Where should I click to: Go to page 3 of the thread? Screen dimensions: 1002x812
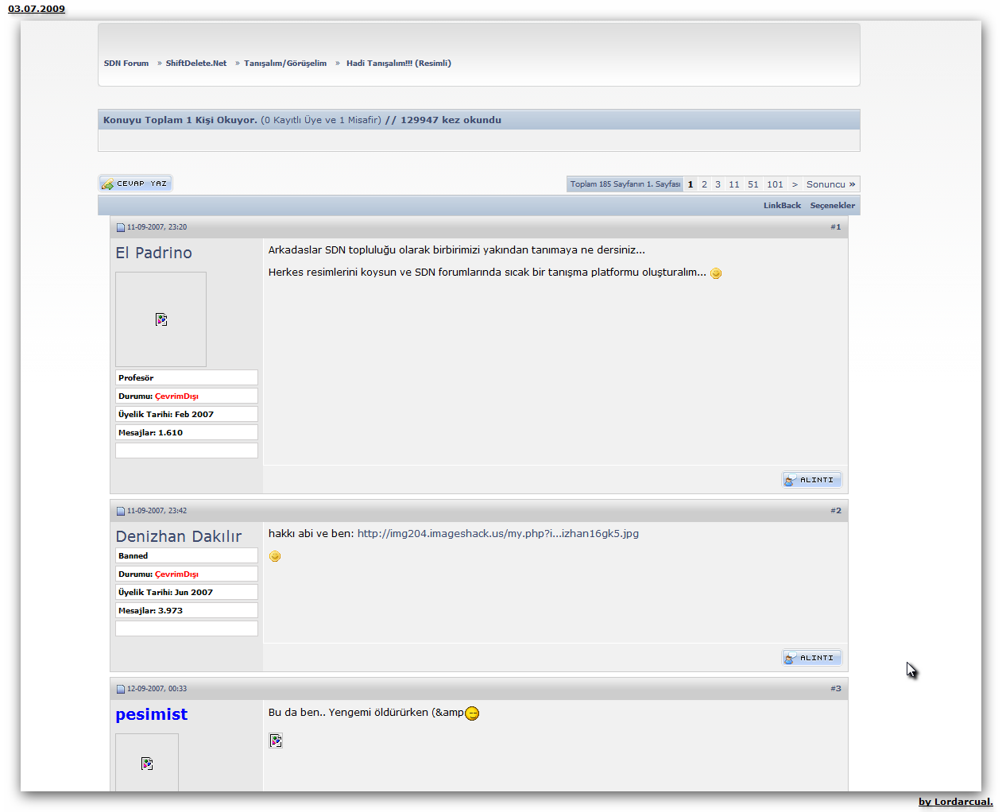(718, 184)
